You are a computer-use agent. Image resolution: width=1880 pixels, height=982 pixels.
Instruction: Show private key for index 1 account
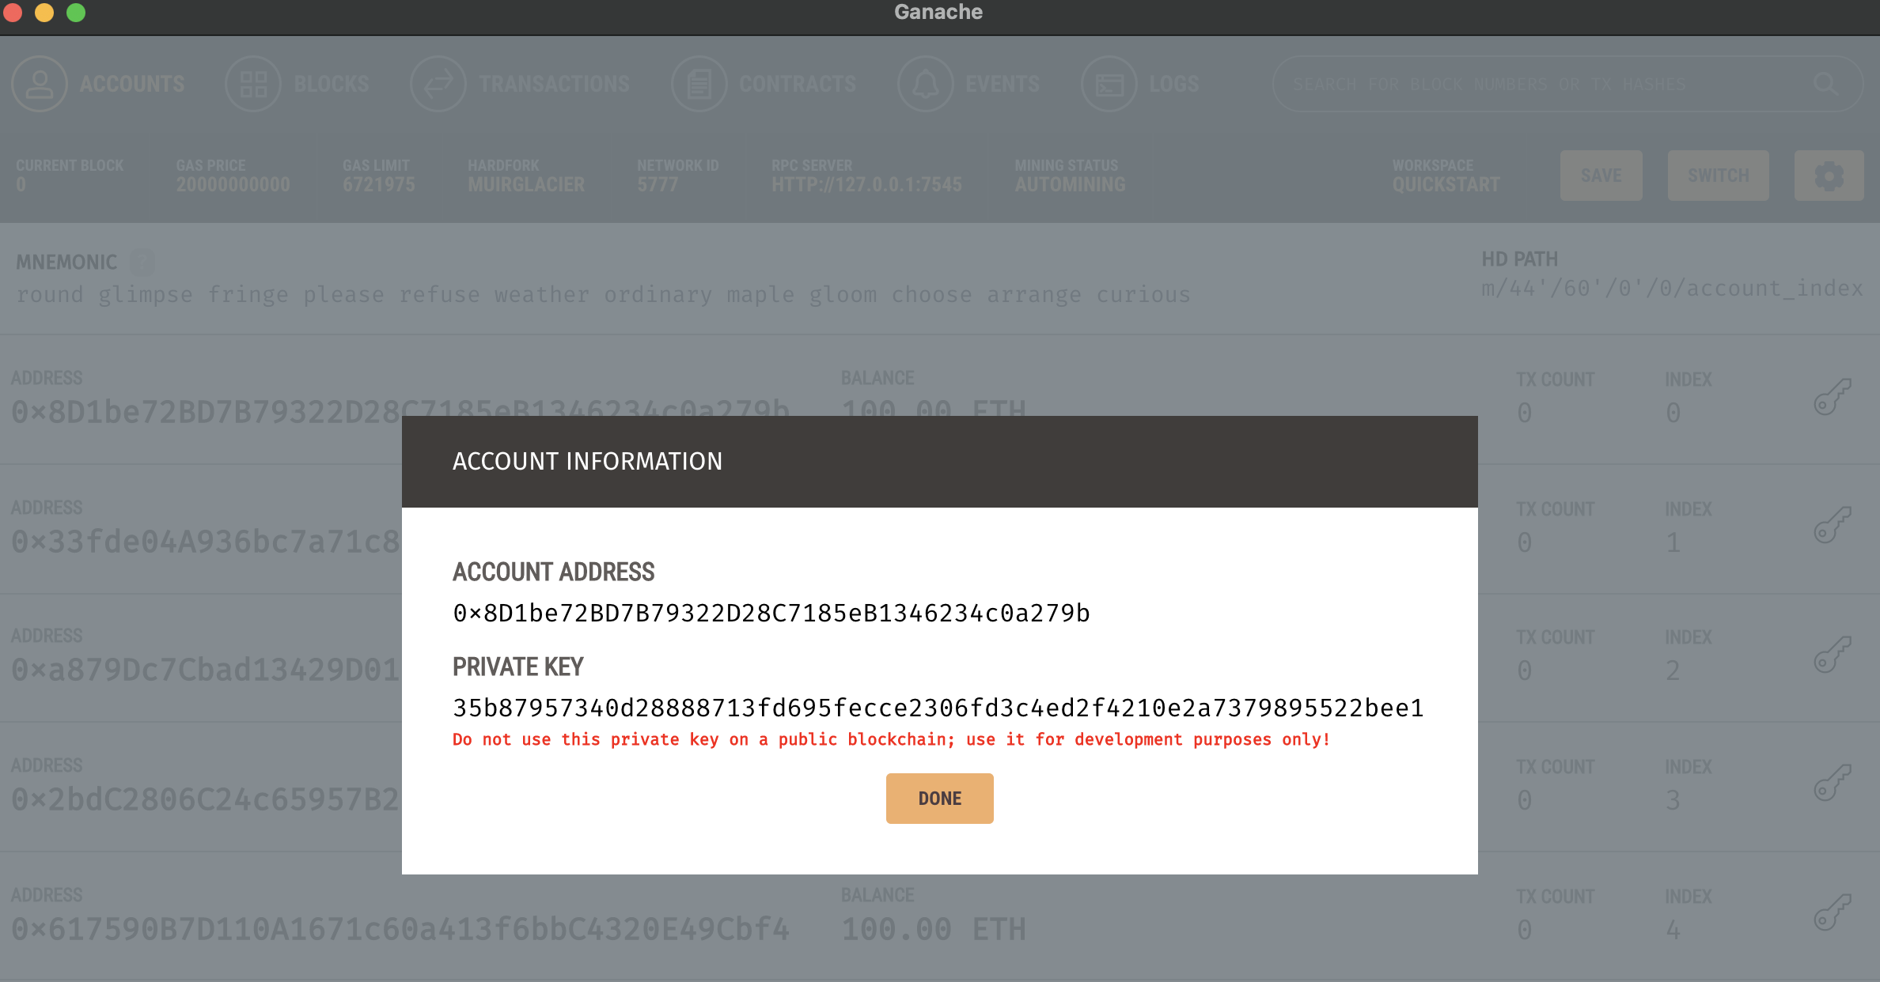point(1832,526)
